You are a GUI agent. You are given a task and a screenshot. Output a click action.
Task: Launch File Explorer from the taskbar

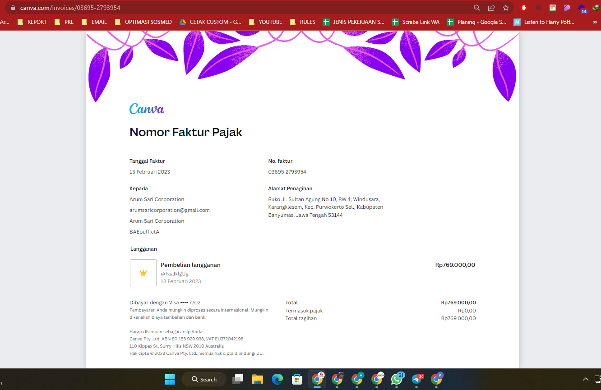tap(258, 379)
